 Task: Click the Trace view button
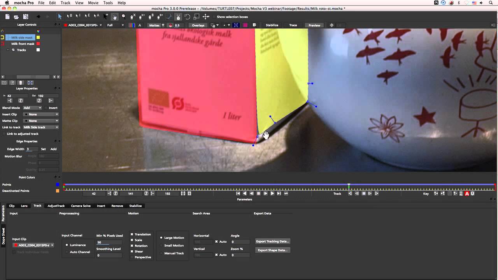293,25
